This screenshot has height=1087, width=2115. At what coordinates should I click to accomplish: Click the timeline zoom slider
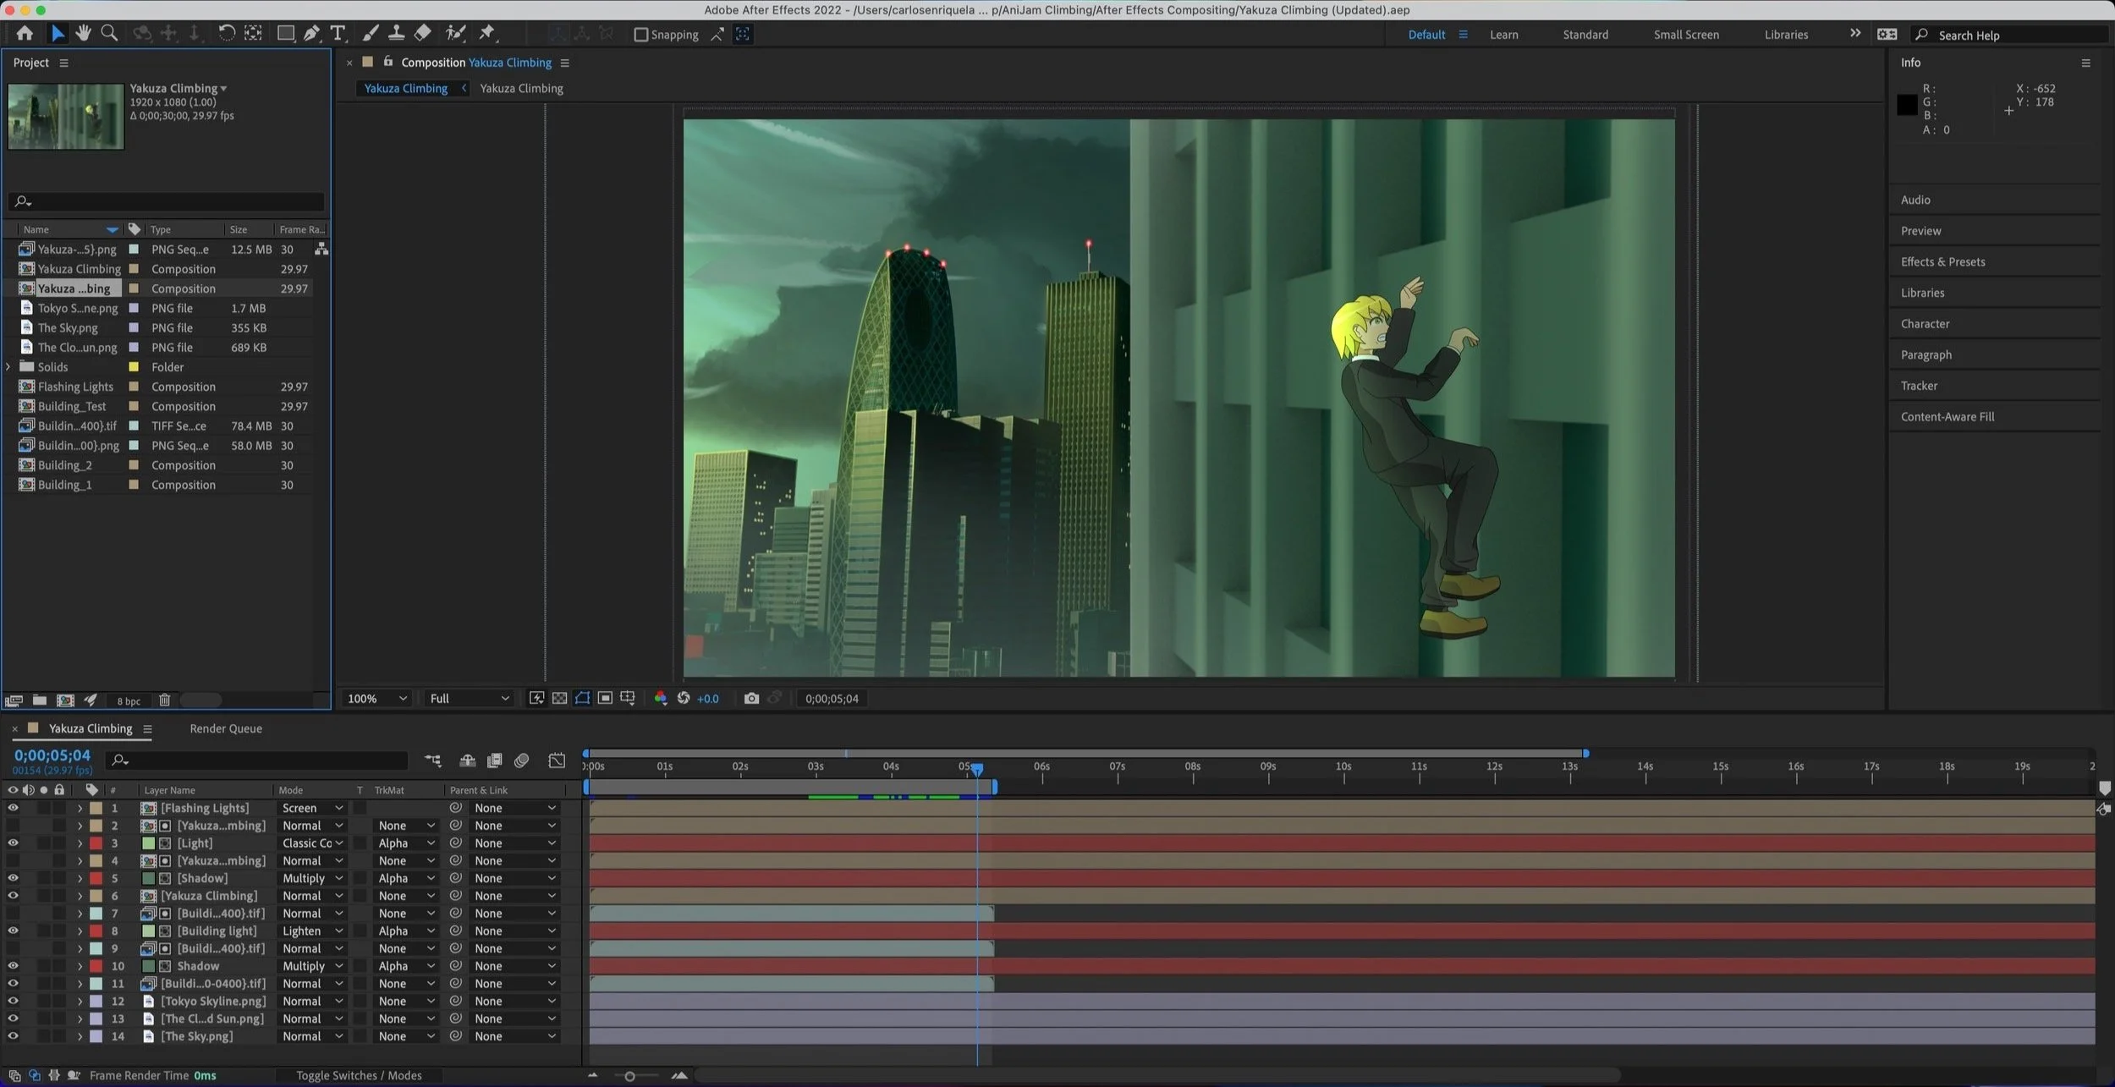[629, 1077]
